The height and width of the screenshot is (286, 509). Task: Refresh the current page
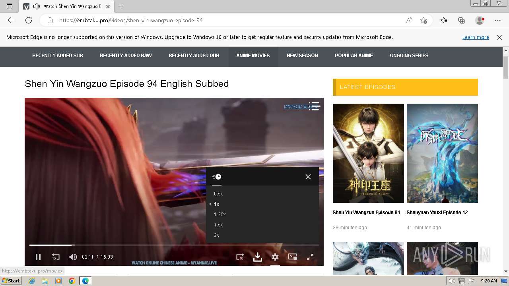[x=29, y=20]
